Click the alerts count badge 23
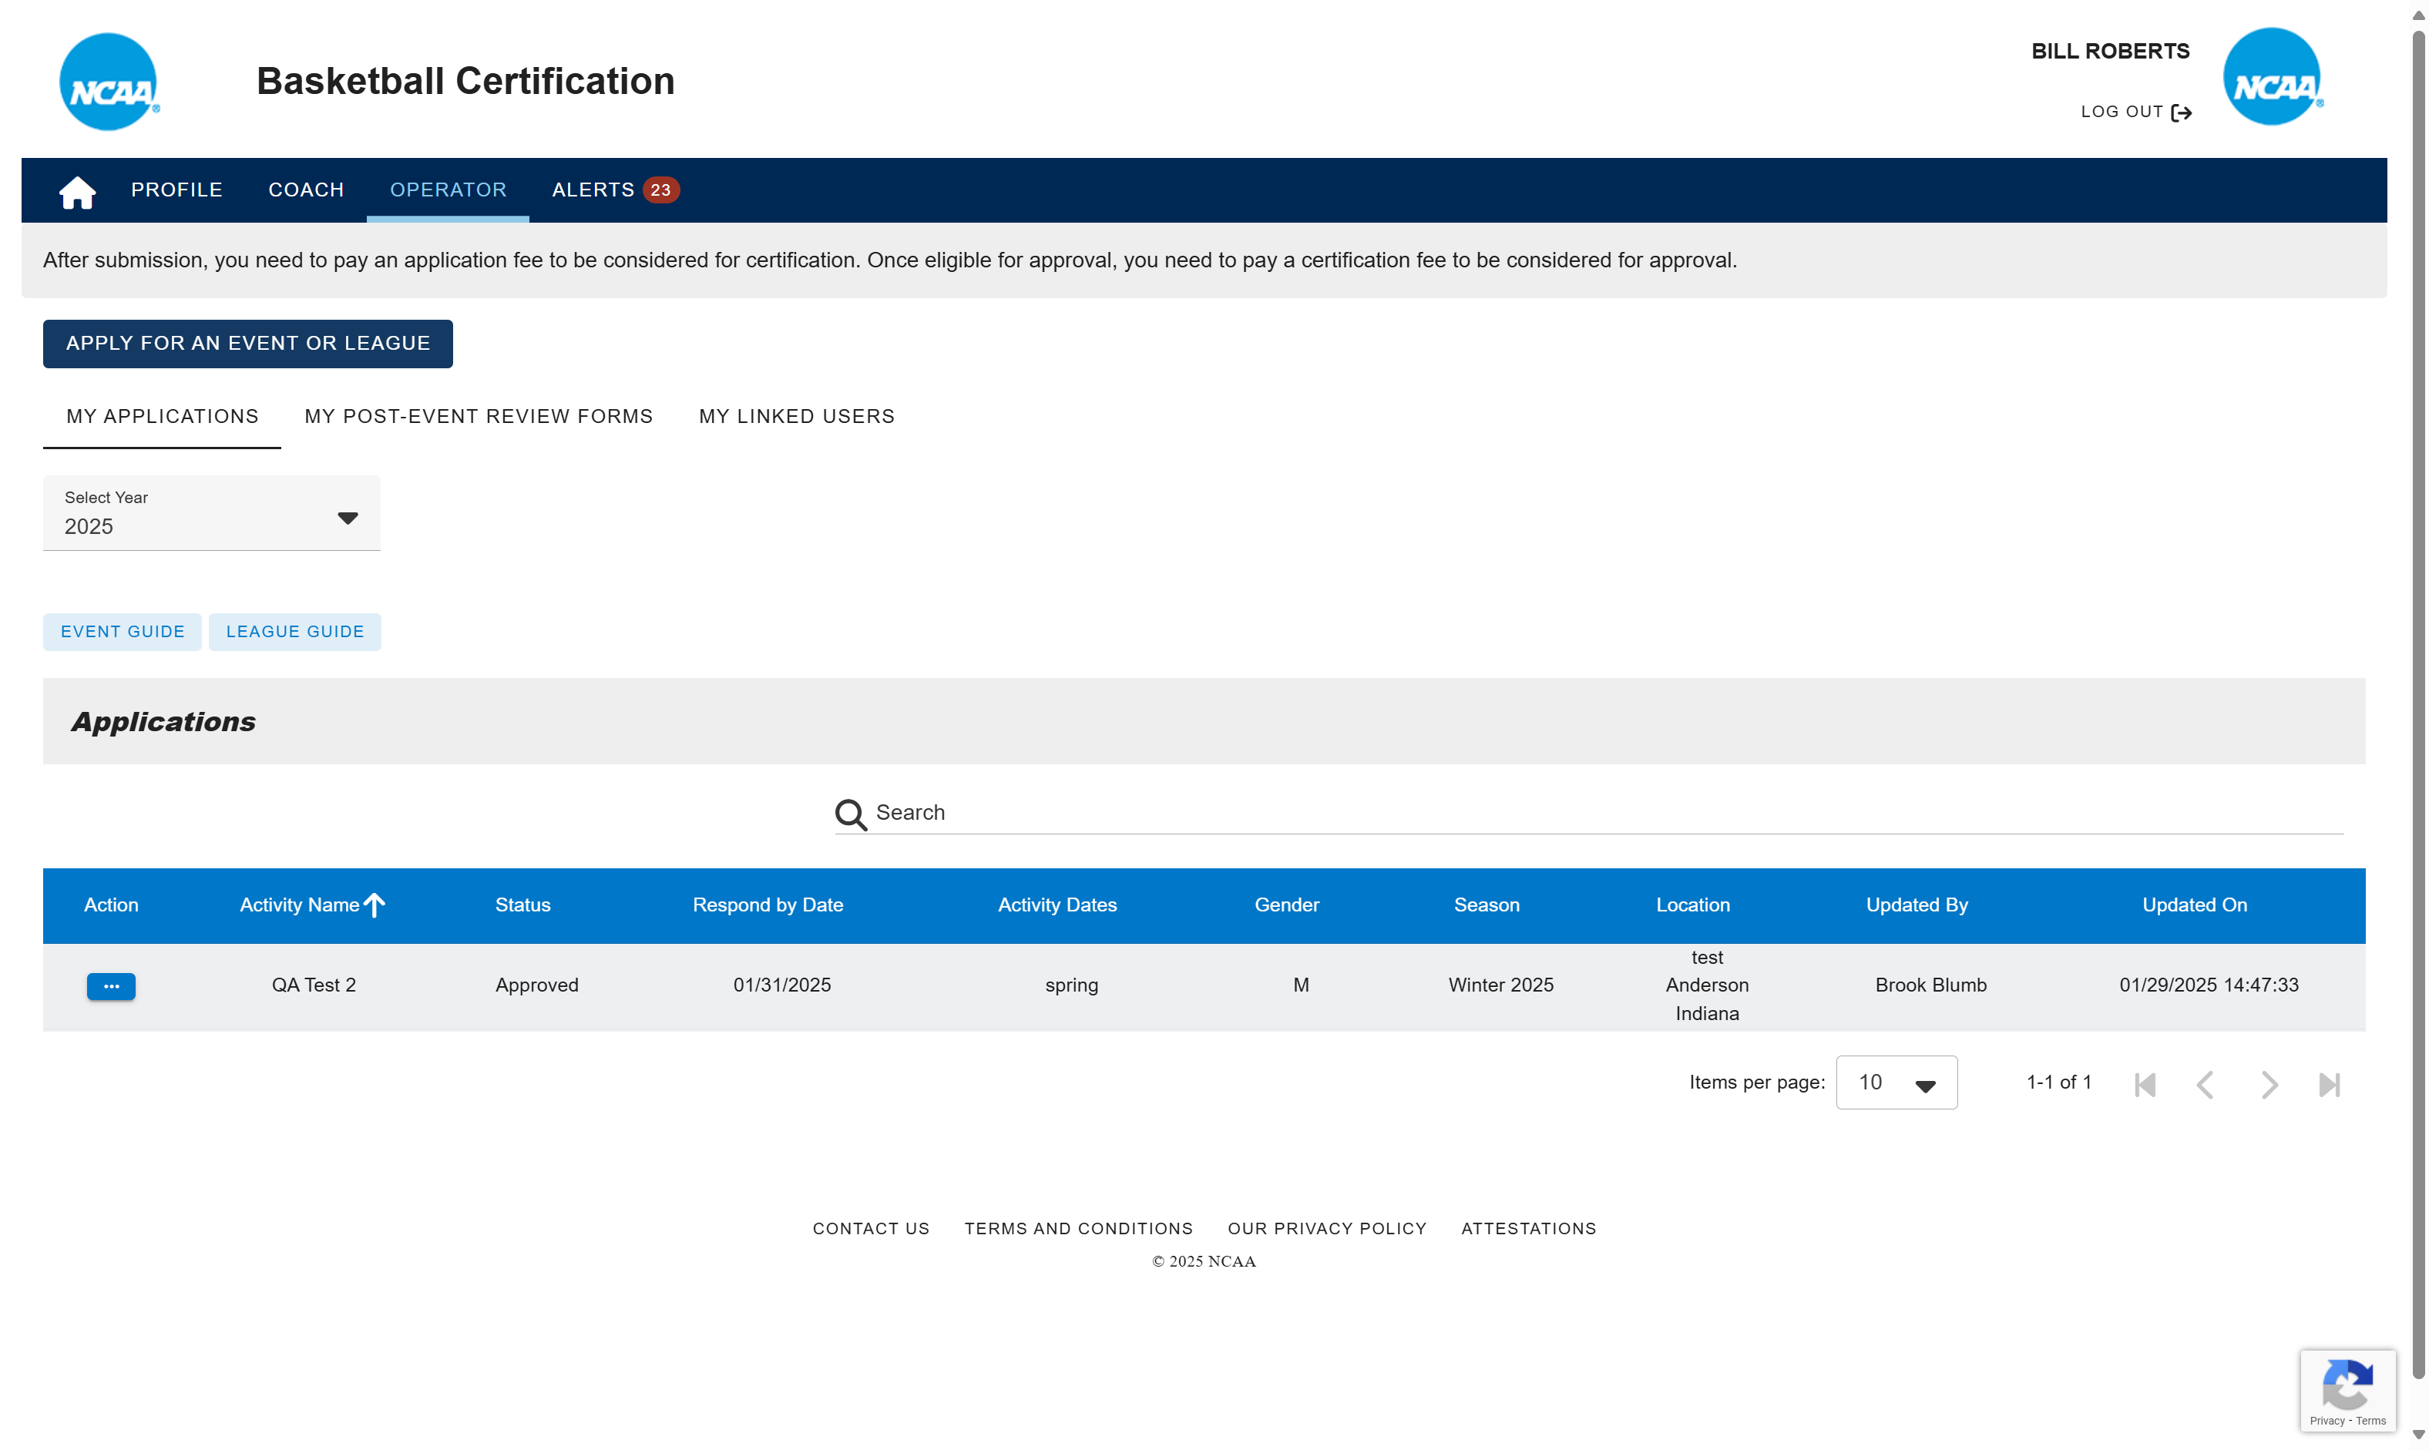Viewport: 2429px width, 1450px height. coord(660,190)
